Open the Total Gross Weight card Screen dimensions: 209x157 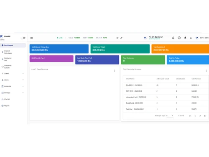click(x=120, y=49)
